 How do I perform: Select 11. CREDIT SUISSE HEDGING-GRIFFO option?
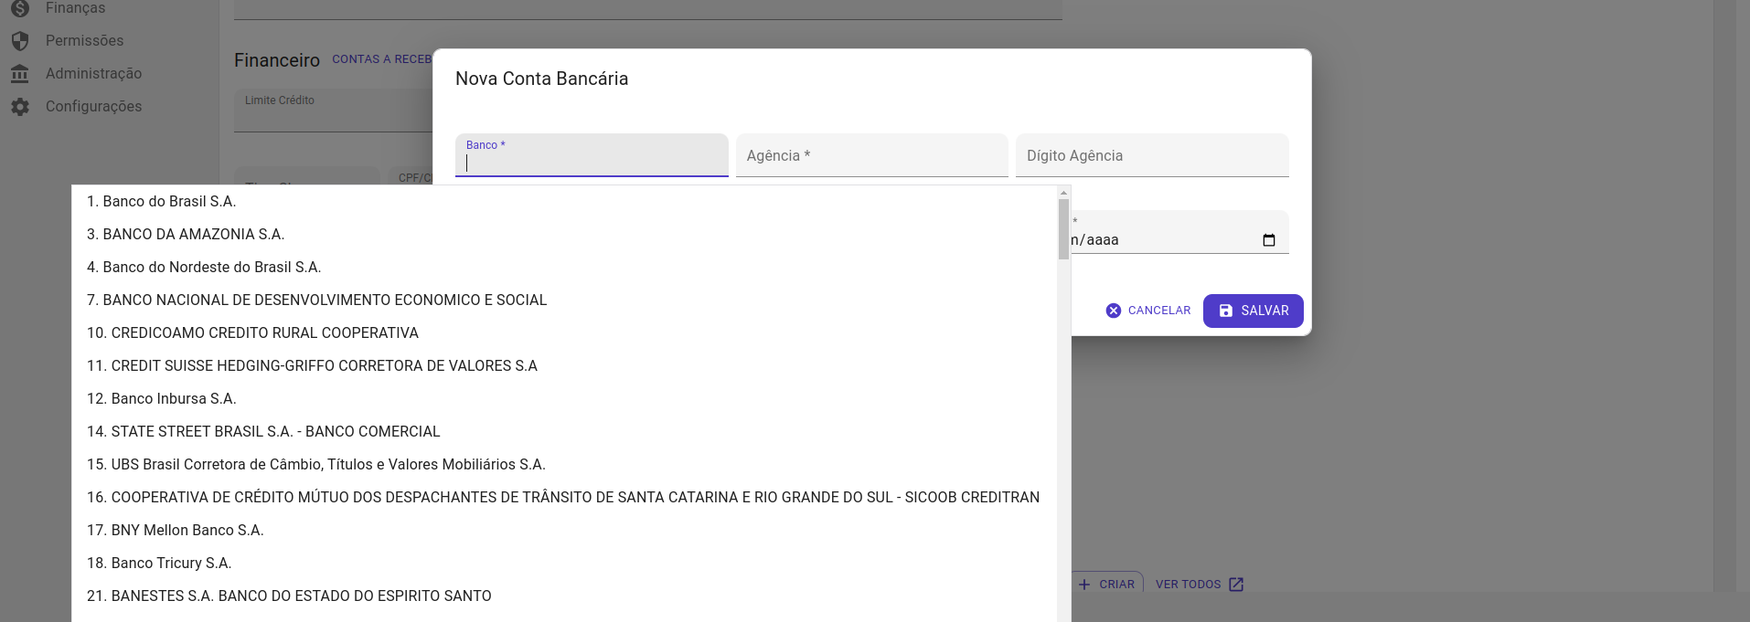pyautogui.click(x=564, y=365)
